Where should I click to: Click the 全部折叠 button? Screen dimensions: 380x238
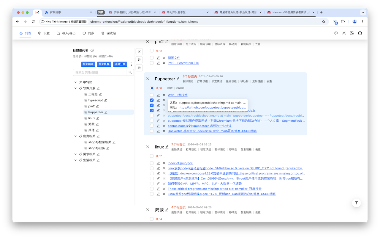(104, 64)
